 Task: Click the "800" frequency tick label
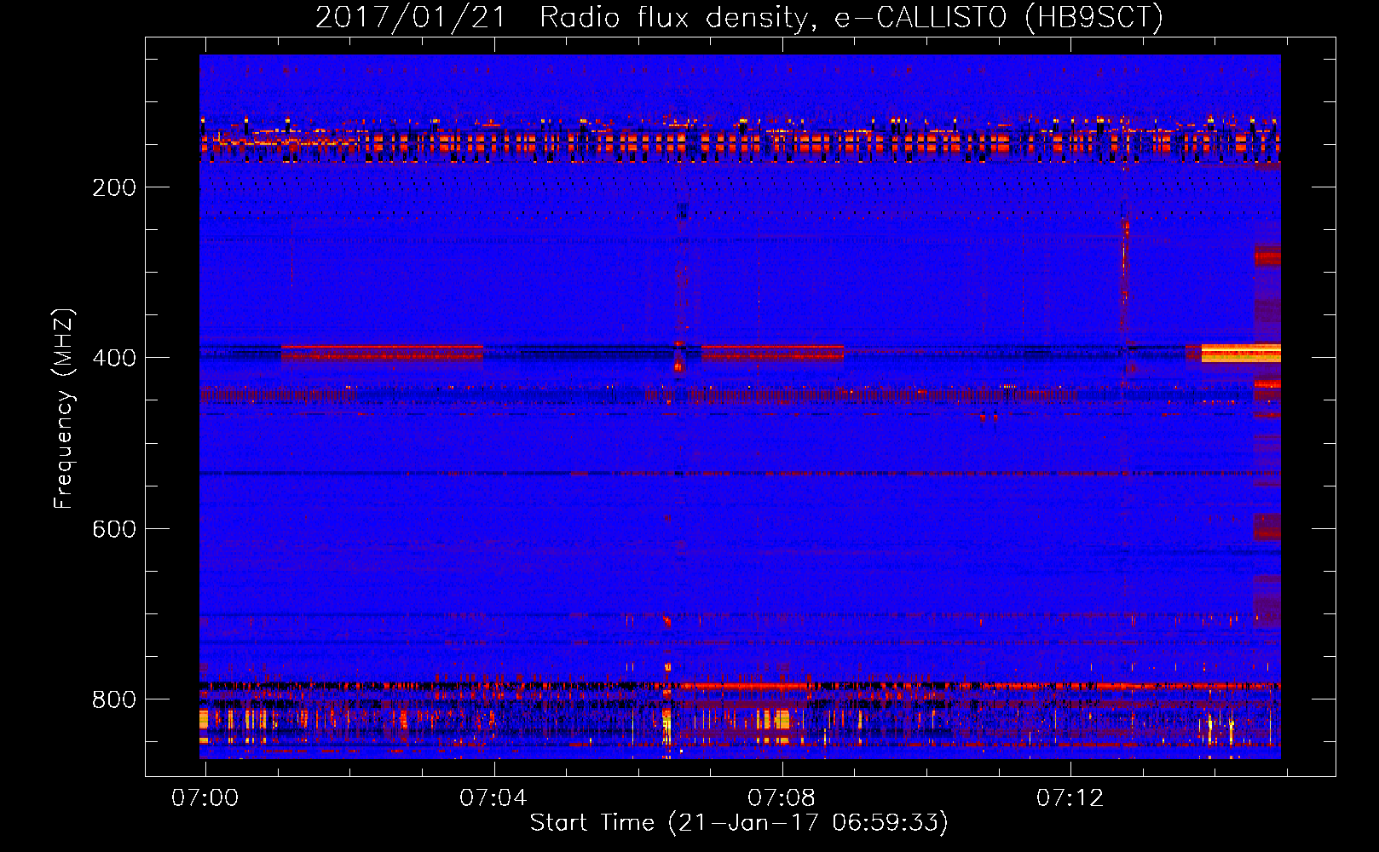point(114,699)
